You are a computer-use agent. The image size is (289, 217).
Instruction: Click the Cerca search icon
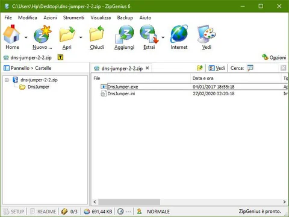click(x=250, y=68)
